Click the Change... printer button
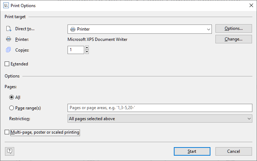Viewport: 257px width, 161px height. (x=234, y=39)
